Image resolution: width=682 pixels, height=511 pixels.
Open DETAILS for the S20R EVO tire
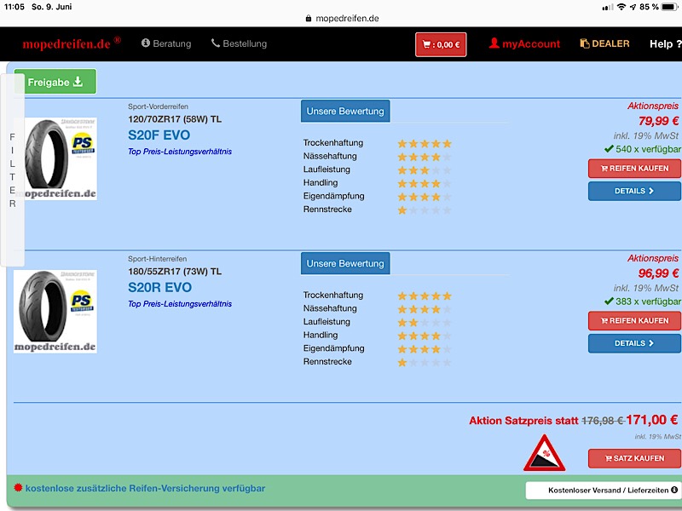[634, 343]
